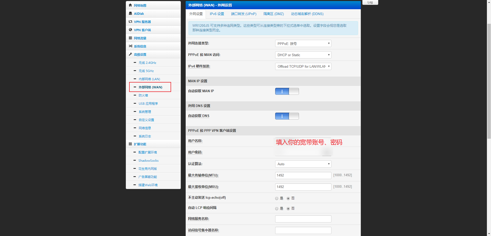Click the 高级设置 wrench icon
Screen dimensions: 491x236
(x=130, y=54)
